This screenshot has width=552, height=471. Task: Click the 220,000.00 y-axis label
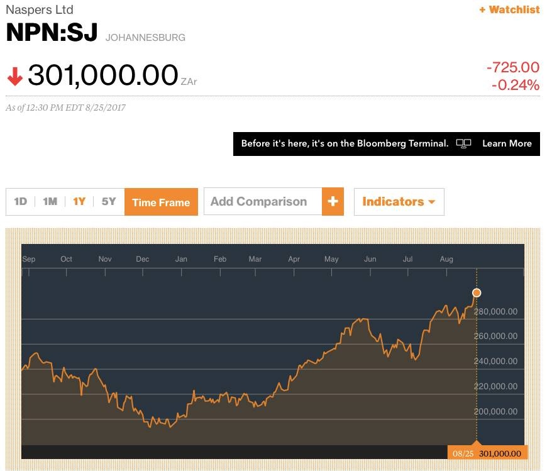[495, 386]
